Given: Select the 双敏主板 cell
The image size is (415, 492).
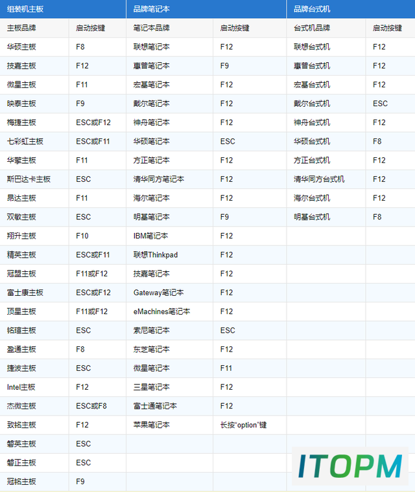Looking at the screenshot, I should (34, 217).
